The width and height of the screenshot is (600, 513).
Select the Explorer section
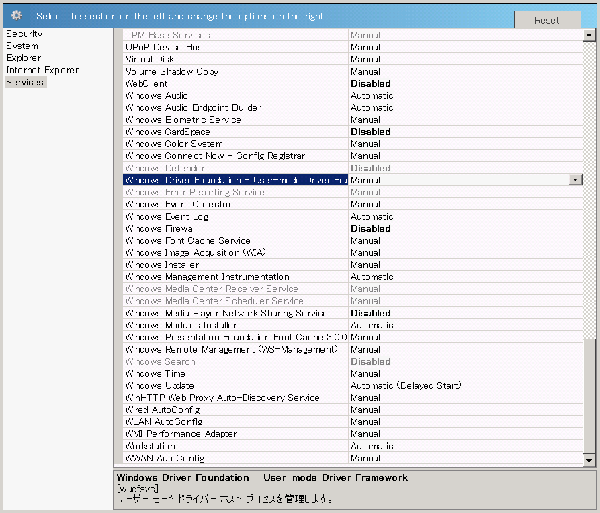tap(24, 58)
